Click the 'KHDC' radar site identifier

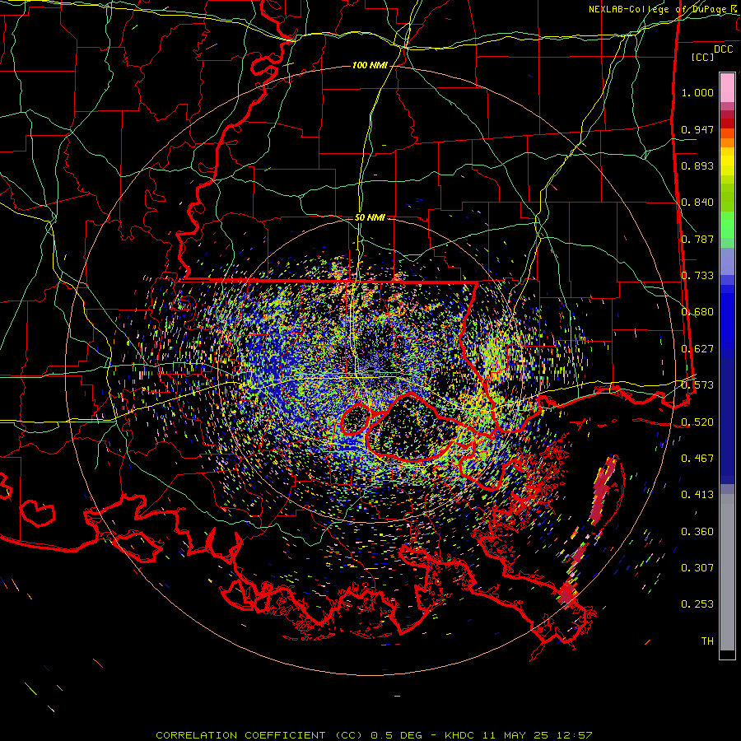coord(461,735)
